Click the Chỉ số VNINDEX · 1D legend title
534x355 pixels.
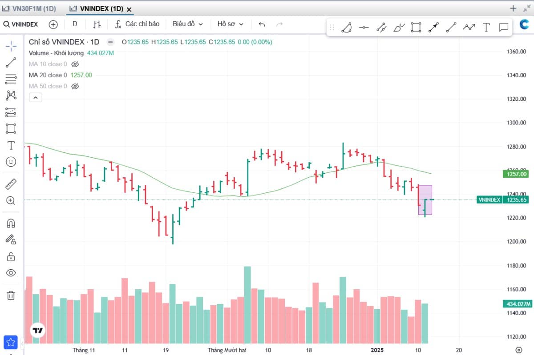click(64, 42)
